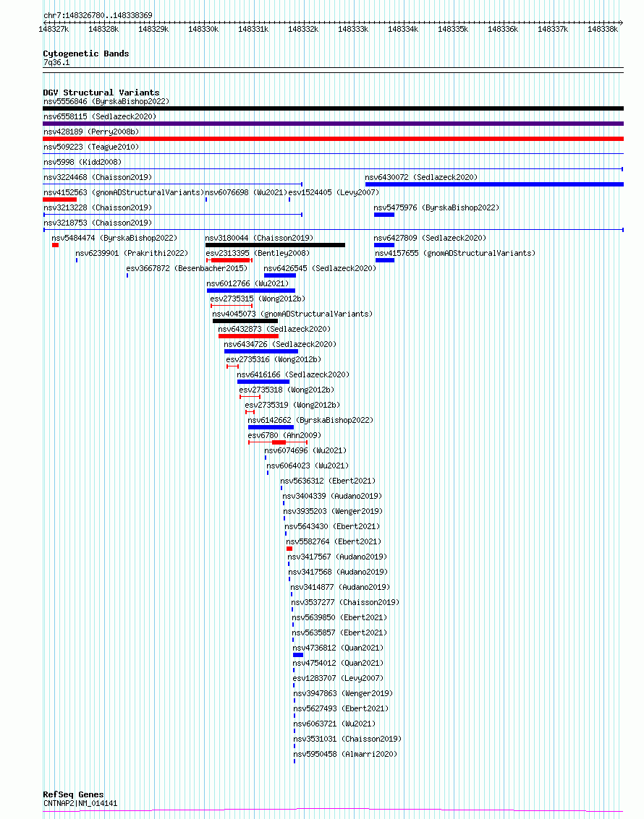Click nsv5639850 (Ebert2021) label

pos(339,617)
